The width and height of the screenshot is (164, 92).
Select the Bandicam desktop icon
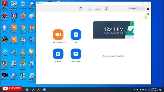click(5, 17)
